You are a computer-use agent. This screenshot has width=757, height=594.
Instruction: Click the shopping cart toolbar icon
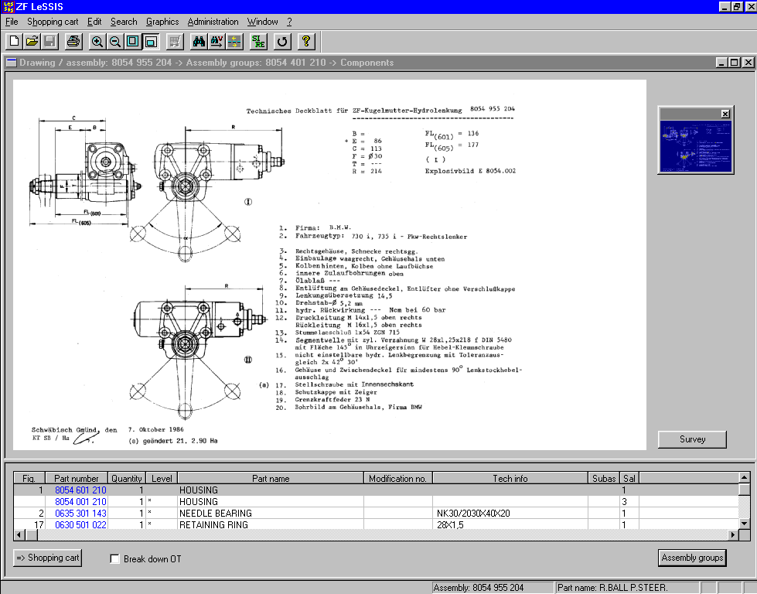[175, 42]
